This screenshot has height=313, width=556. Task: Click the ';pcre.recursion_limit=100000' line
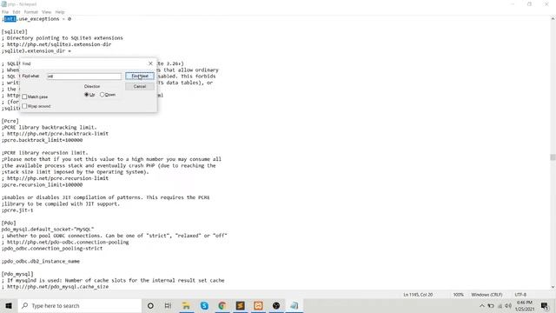[x=42, y=185]
